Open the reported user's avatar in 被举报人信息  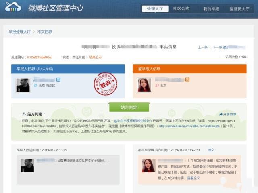pyautogui.click(x=144, y=85)
